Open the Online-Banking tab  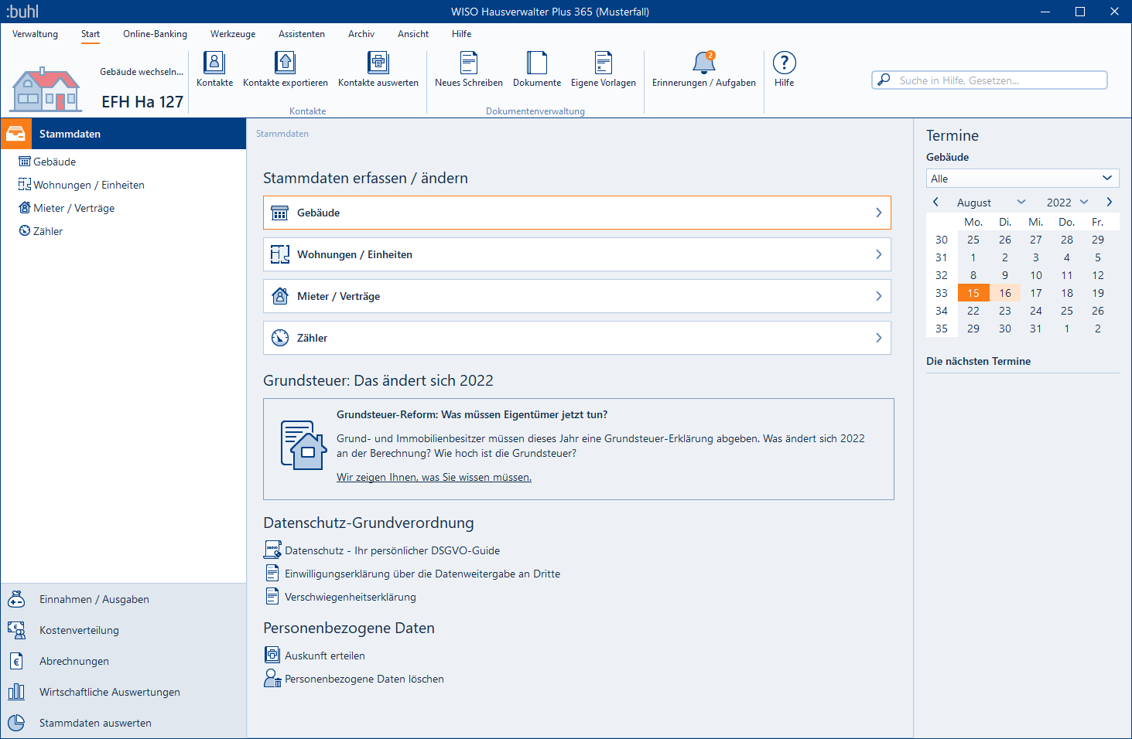click(155, 34)
